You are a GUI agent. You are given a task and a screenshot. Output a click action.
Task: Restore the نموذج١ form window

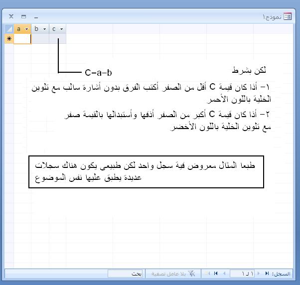click(23, 16)
